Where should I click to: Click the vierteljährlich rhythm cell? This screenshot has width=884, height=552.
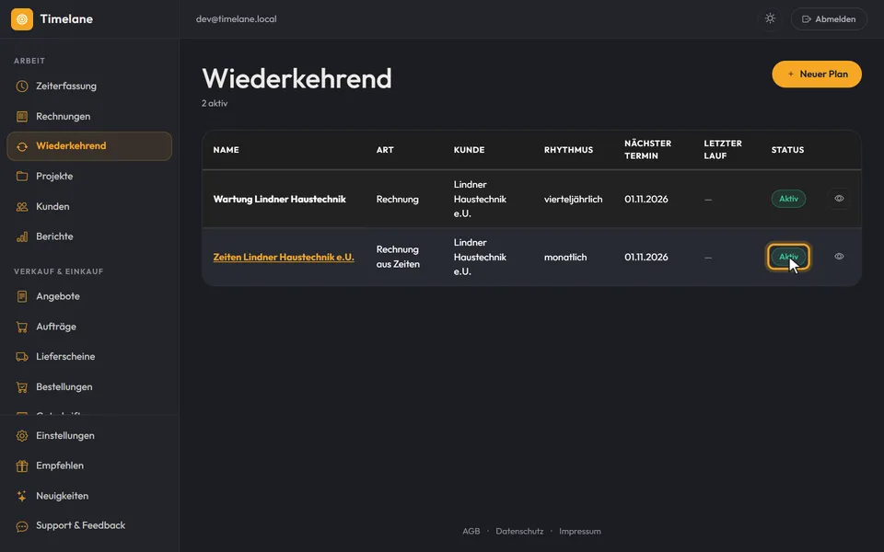tap(574, 200)
